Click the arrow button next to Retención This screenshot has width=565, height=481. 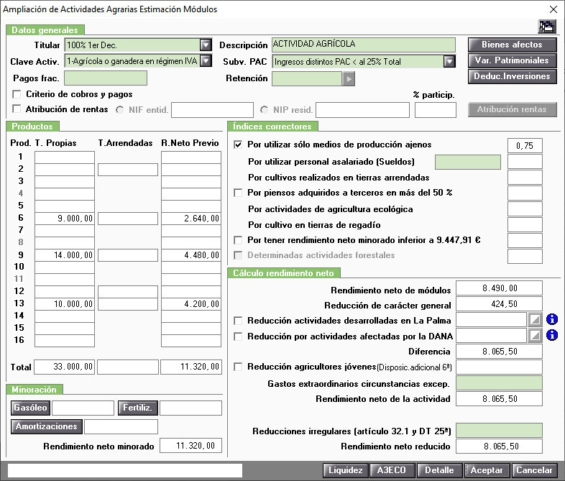[x=349, y=78]
